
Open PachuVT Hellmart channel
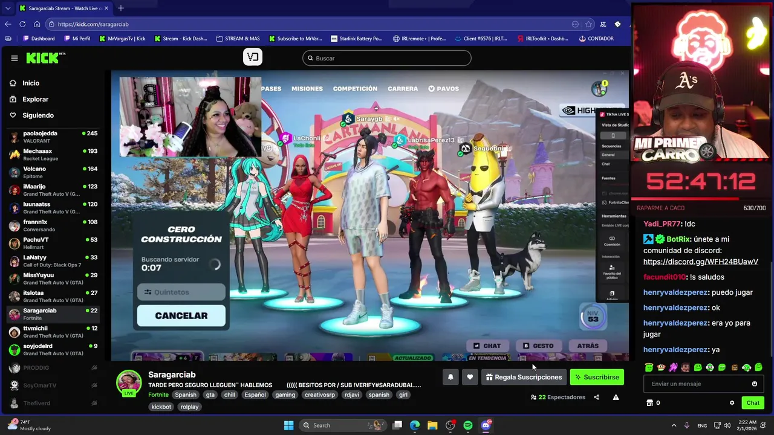(53, 243)
